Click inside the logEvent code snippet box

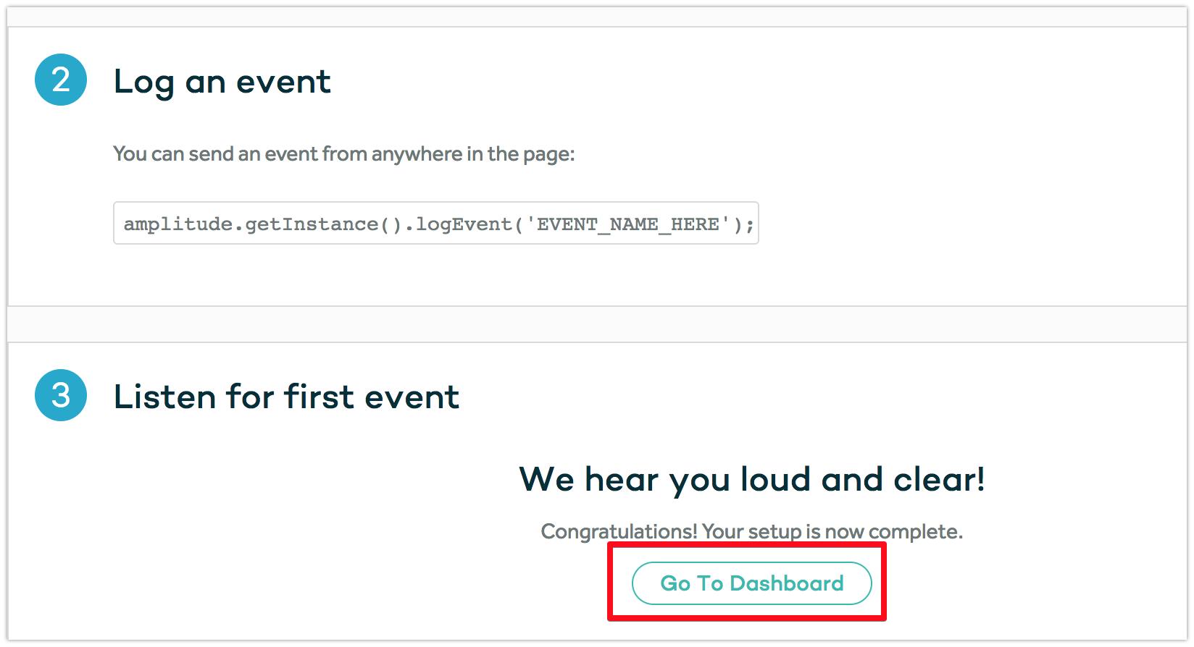click(435, 224)
